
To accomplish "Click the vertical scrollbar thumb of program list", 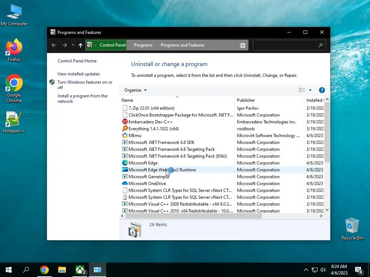I will coord(327,132).
